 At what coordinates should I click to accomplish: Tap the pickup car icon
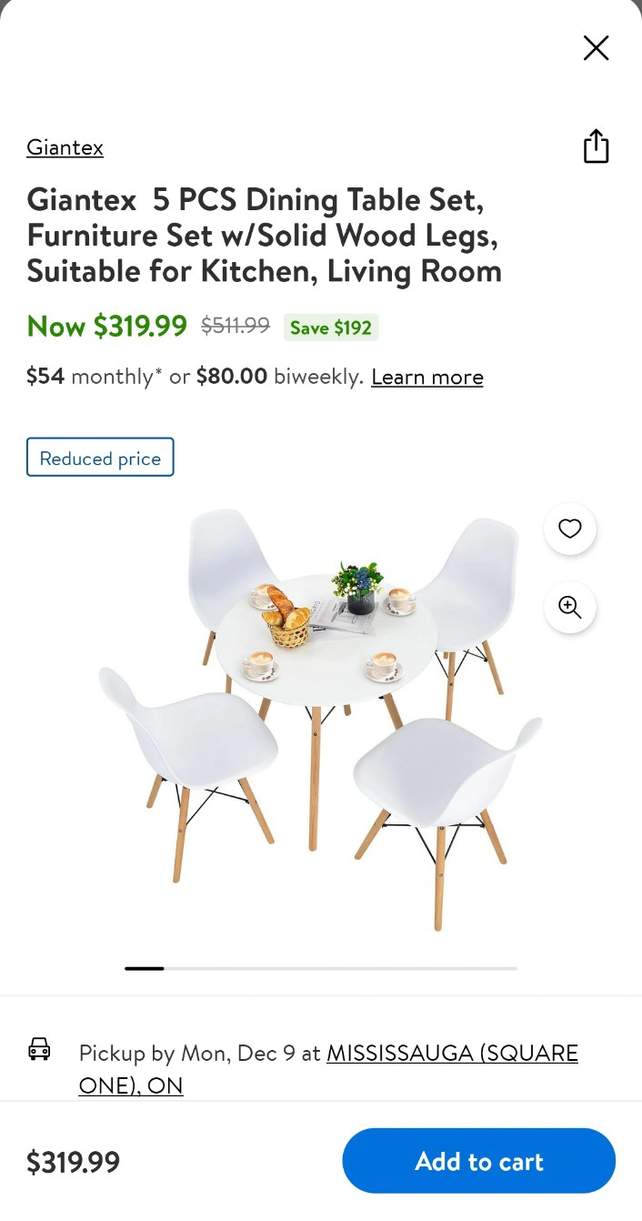coord(39,1049)
